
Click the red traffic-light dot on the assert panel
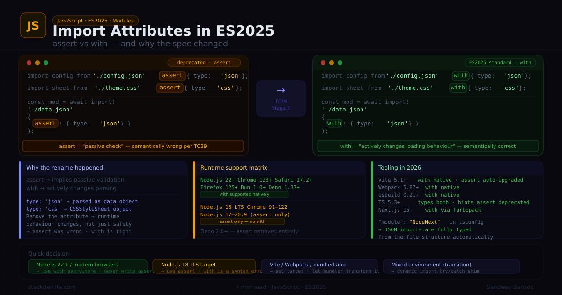[x=29, y=62]
